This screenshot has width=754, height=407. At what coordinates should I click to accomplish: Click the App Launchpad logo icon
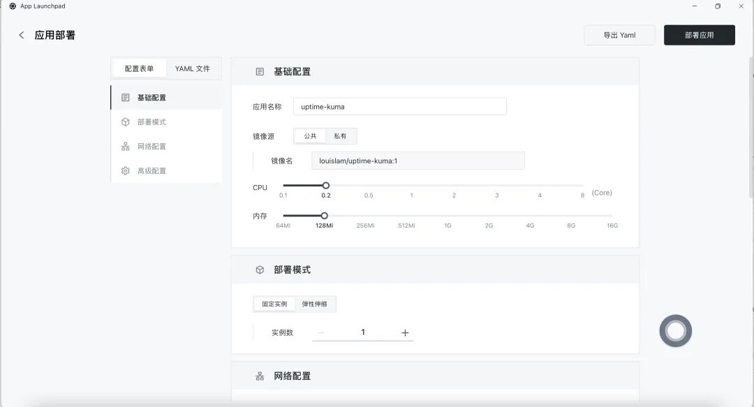click(13, 6)
